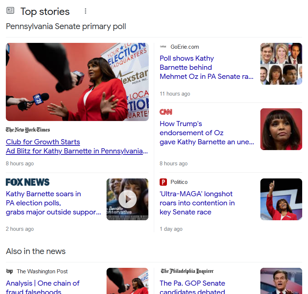
Task: Click the GoErie candidates collage thumbnail
Action: point(281,64)
